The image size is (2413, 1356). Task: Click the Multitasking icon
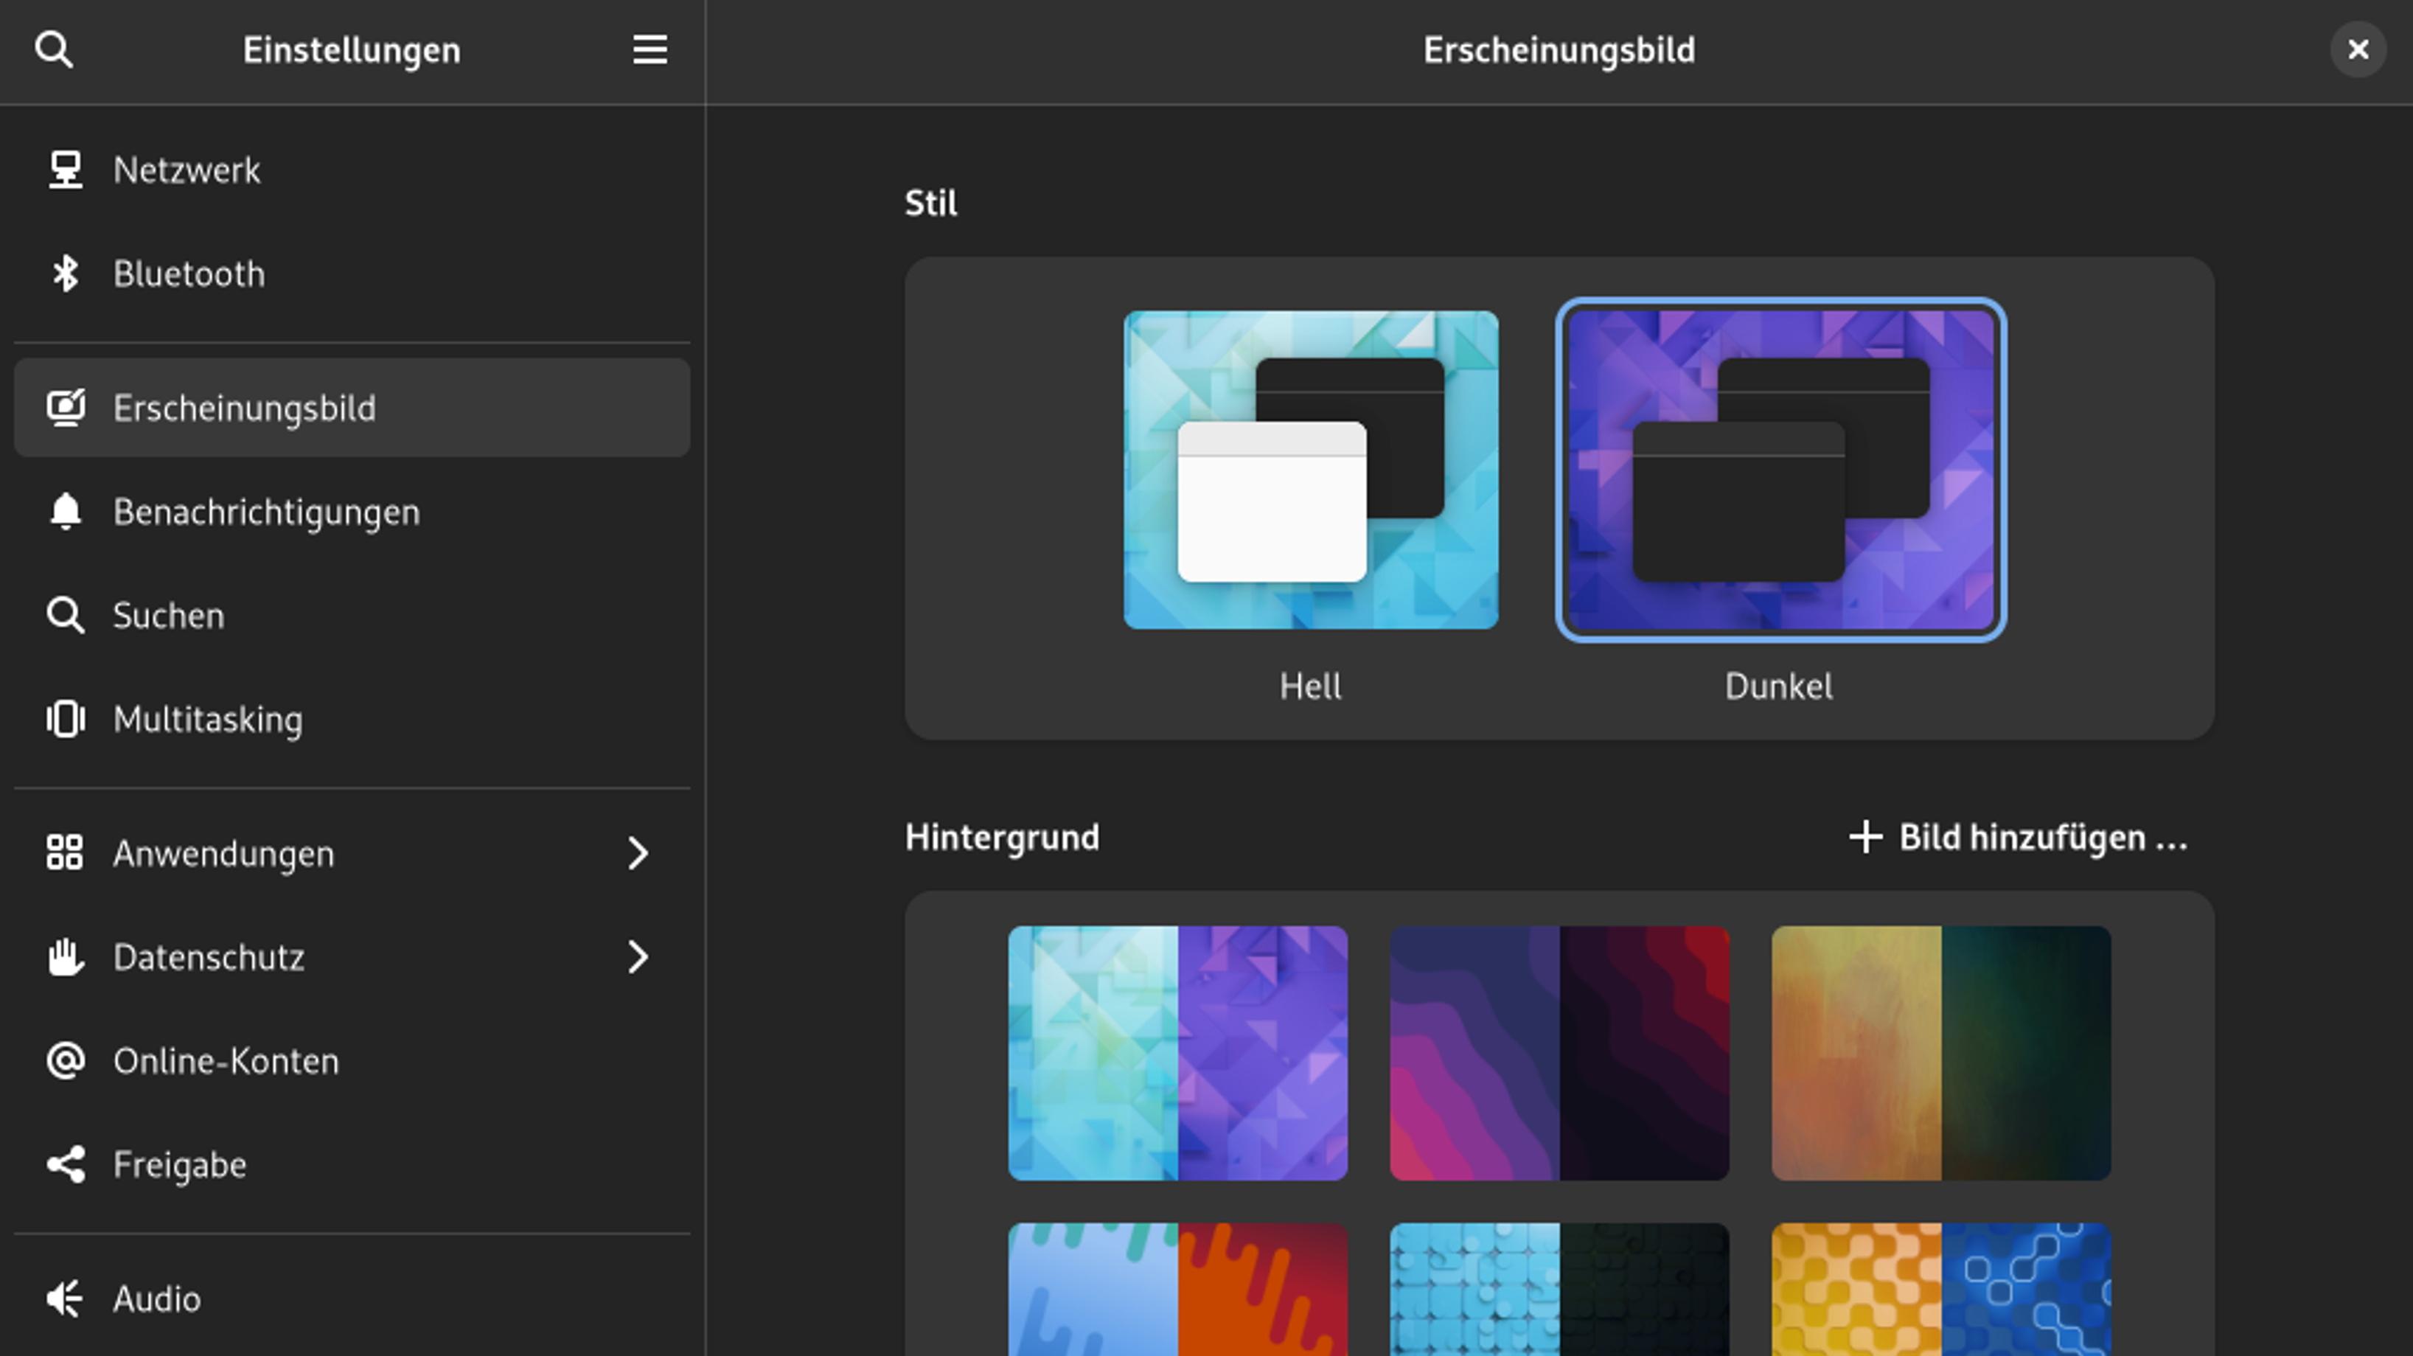point(66,720)
